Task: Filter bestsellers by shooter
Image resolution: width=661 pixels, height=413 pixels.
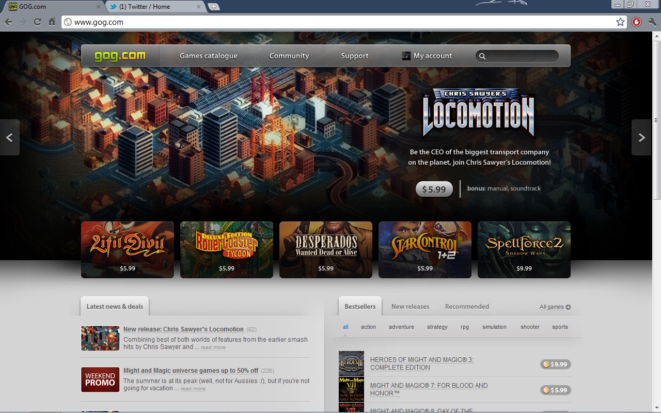Action: (x=530, y=327)
